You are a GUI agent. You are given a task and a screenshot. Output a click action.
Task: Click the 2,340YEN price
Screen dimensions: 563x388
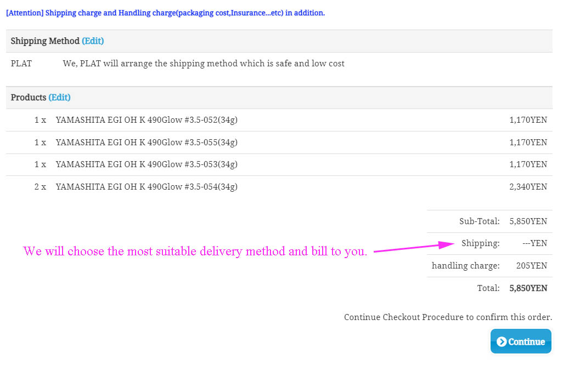[528, 187]
